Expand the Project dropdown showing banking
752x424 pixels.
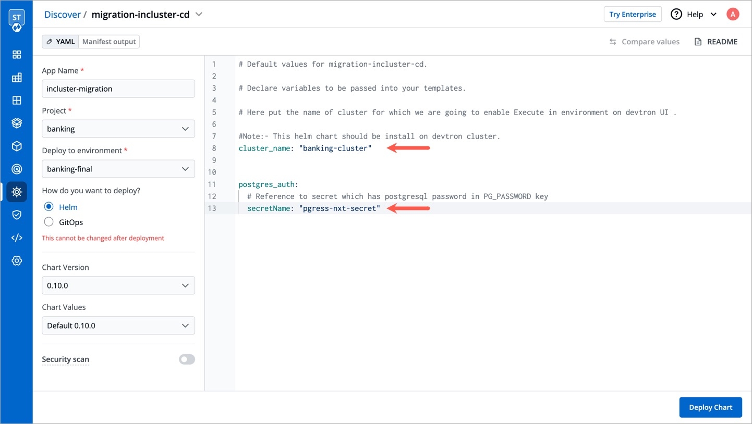point(118,129)
